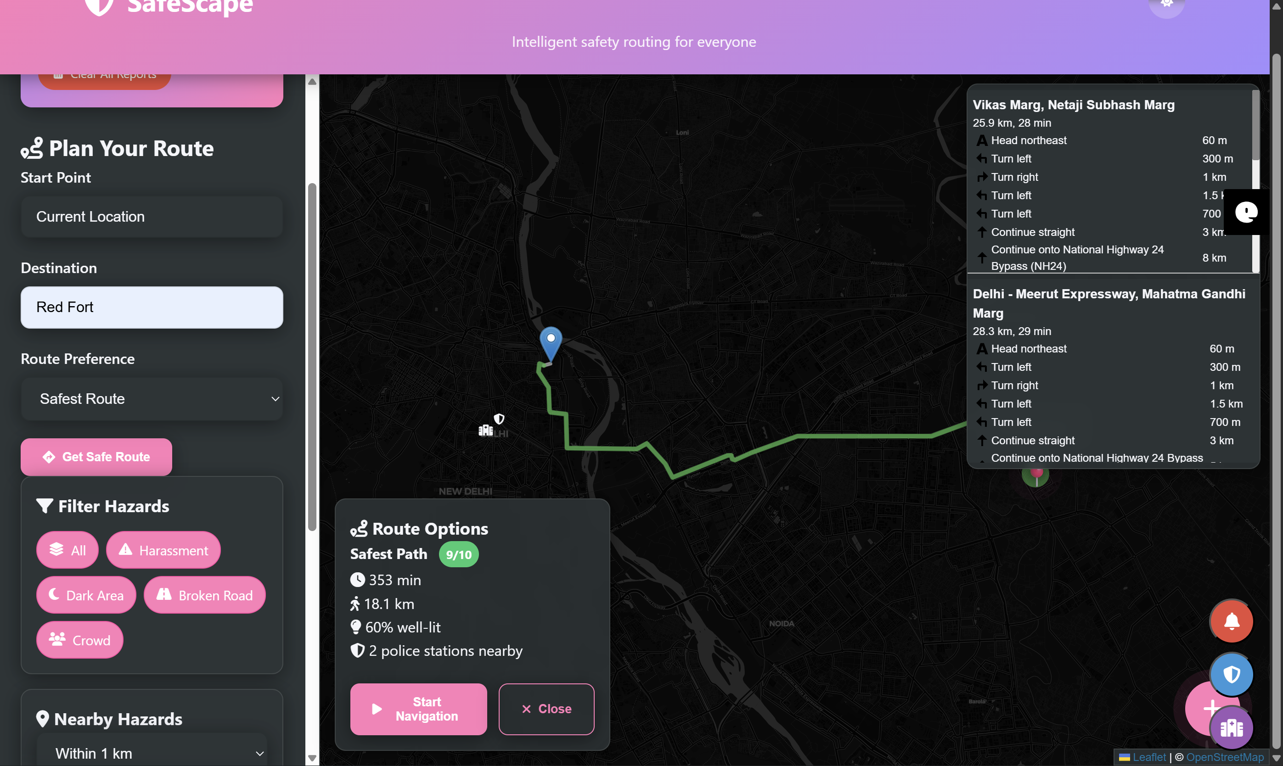
Task: Click the red destination pin on map
Action: pyautogui.click(x=1036, y=474)
